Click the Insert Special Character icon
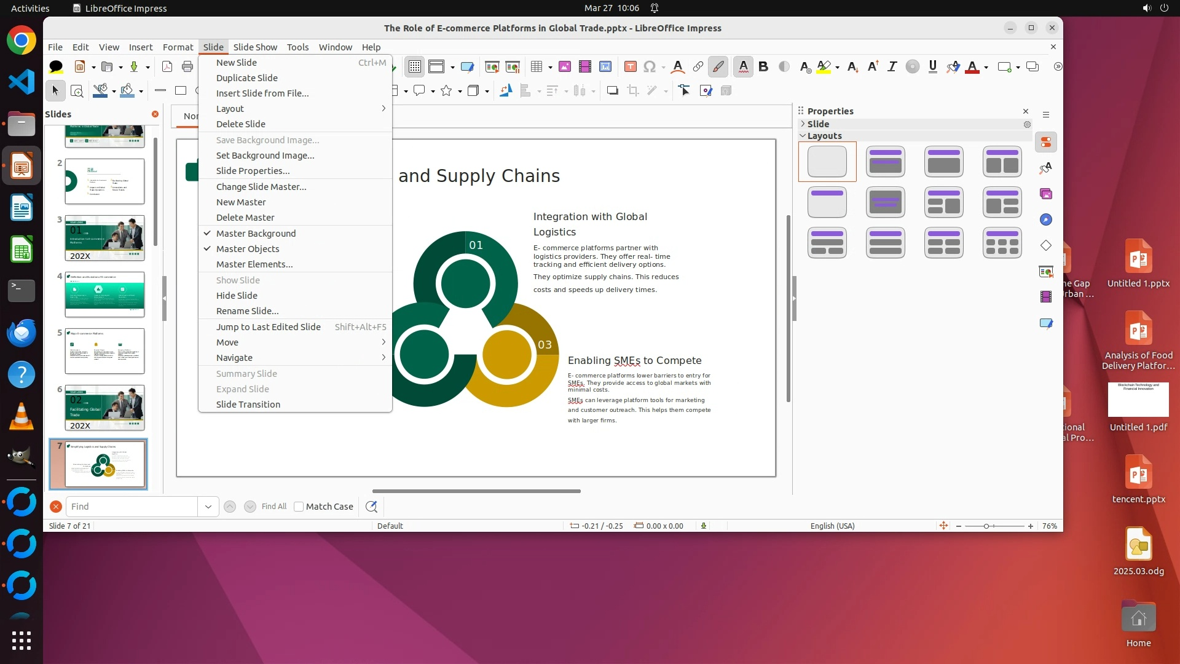1180x664 pixels. (x=650, y=66)
